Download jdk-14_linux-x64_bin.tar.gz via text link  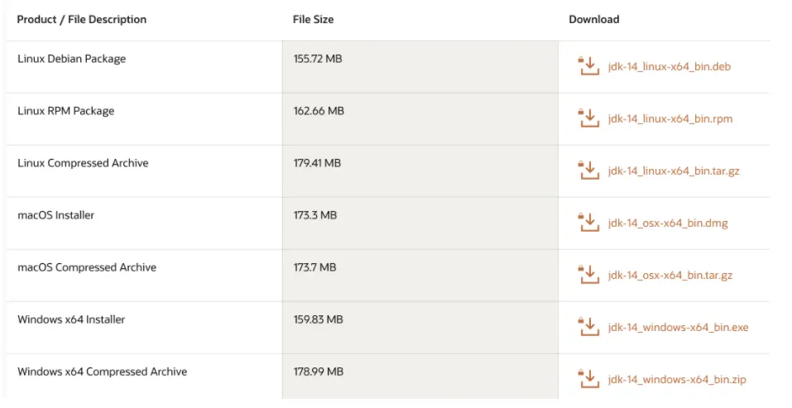pyautogui.click(x=673, y=171)
